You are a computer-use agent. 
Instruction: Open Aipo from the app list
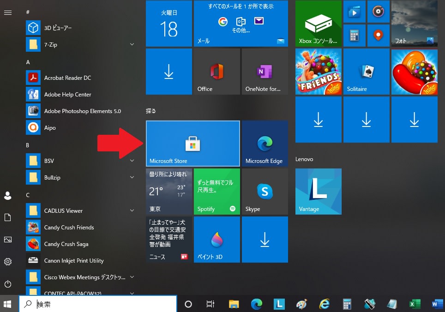pos(81,128)
